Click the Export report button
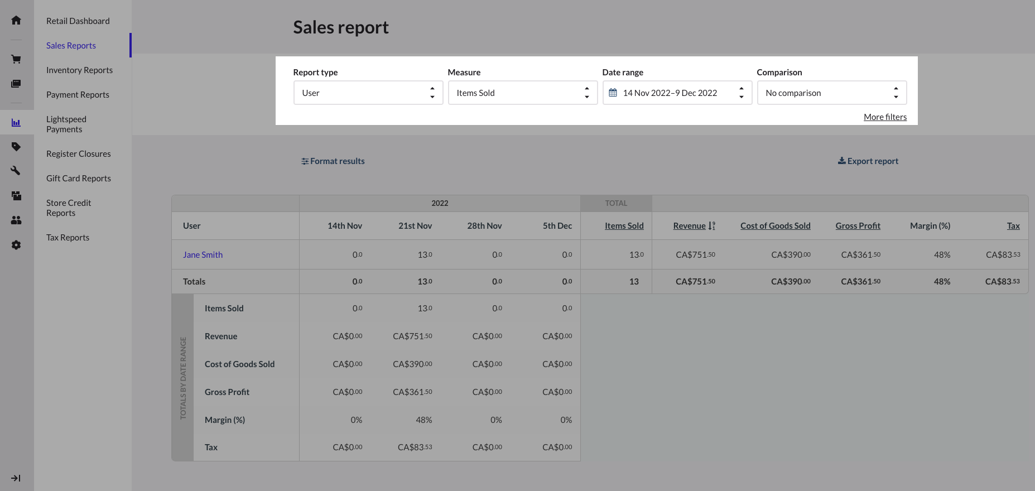The image size is (1035, 491). click(x=868, y=161)
